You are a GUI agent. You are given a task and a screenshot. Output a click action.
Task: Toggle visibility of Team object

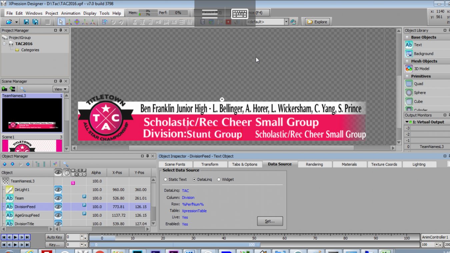58,198
